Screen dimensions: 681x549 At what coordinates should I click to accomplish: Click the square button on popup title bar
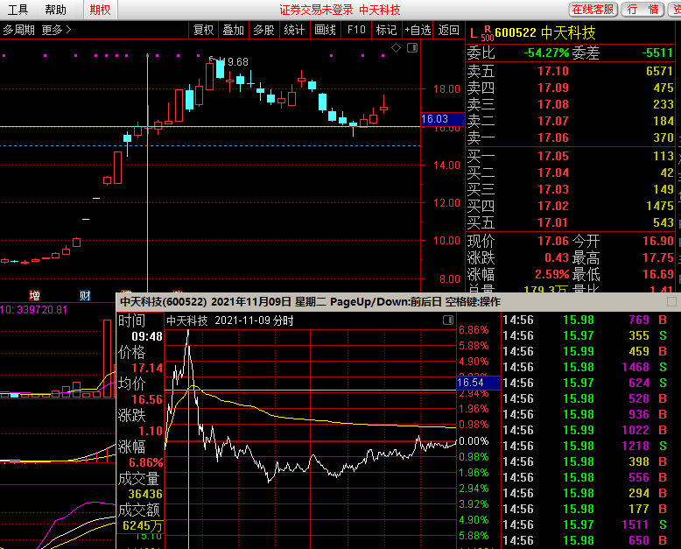pos(671,302)
